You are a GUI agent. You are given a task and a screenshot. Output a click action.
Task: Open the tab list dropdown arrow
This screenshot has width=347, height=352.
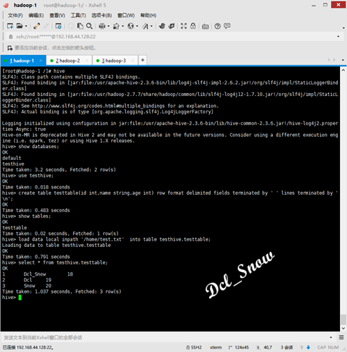[x=343, y=60]
